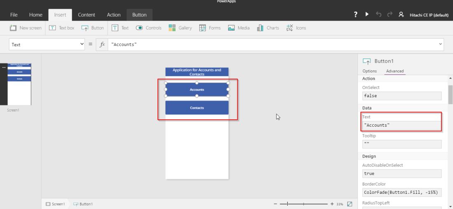Click the fit-to-window icon near zoom
The image size is (453, 209).
click(x=350, y=204)
